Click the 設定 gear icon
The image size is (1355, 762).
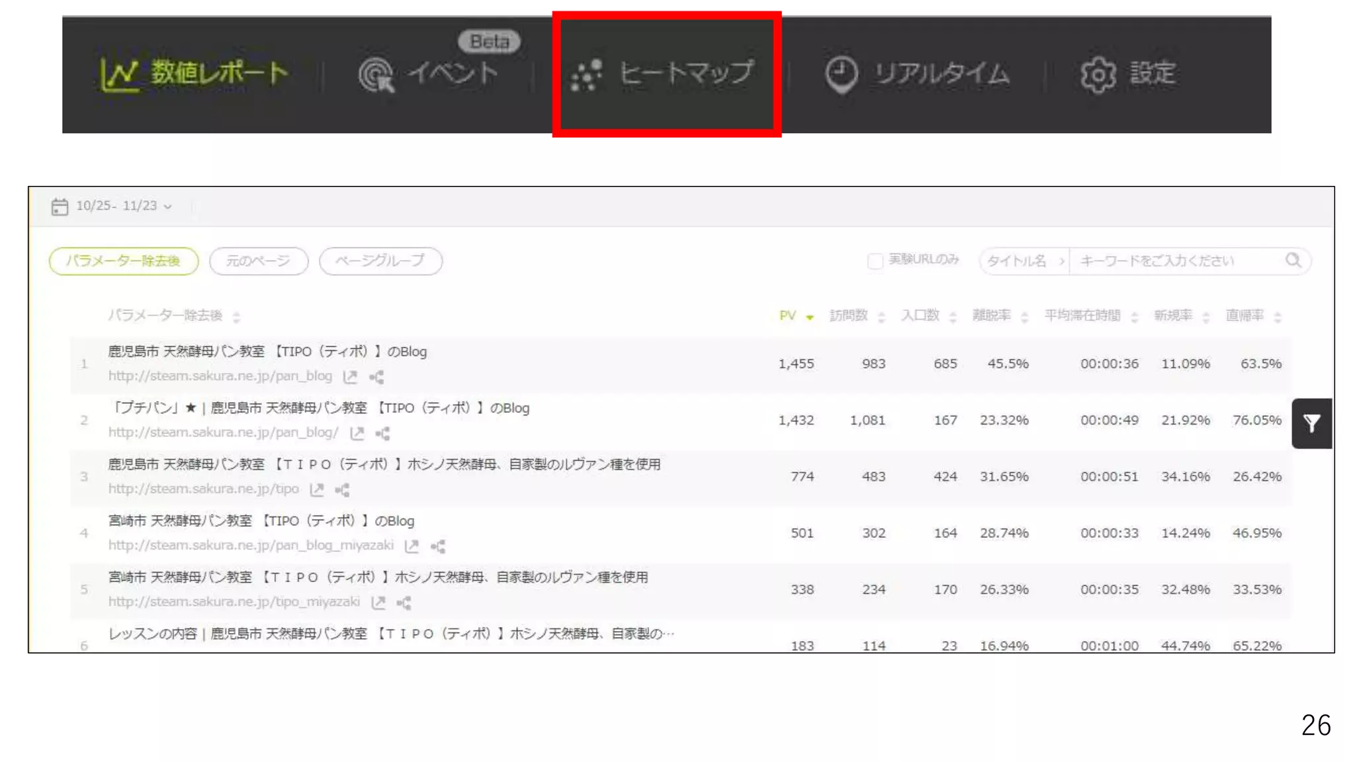[x=1098, y=75]
